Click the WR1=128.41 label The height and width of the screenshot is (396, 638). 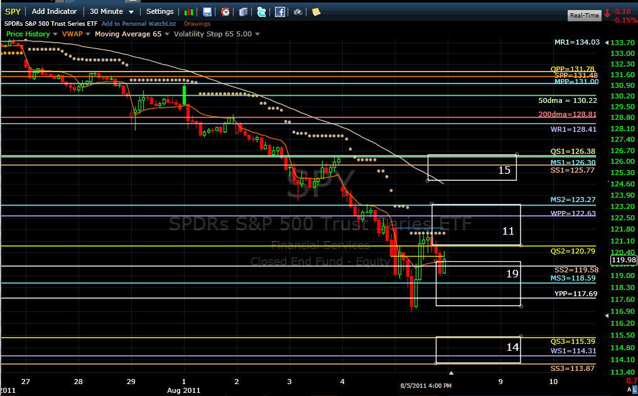click(x=573, y=129)
